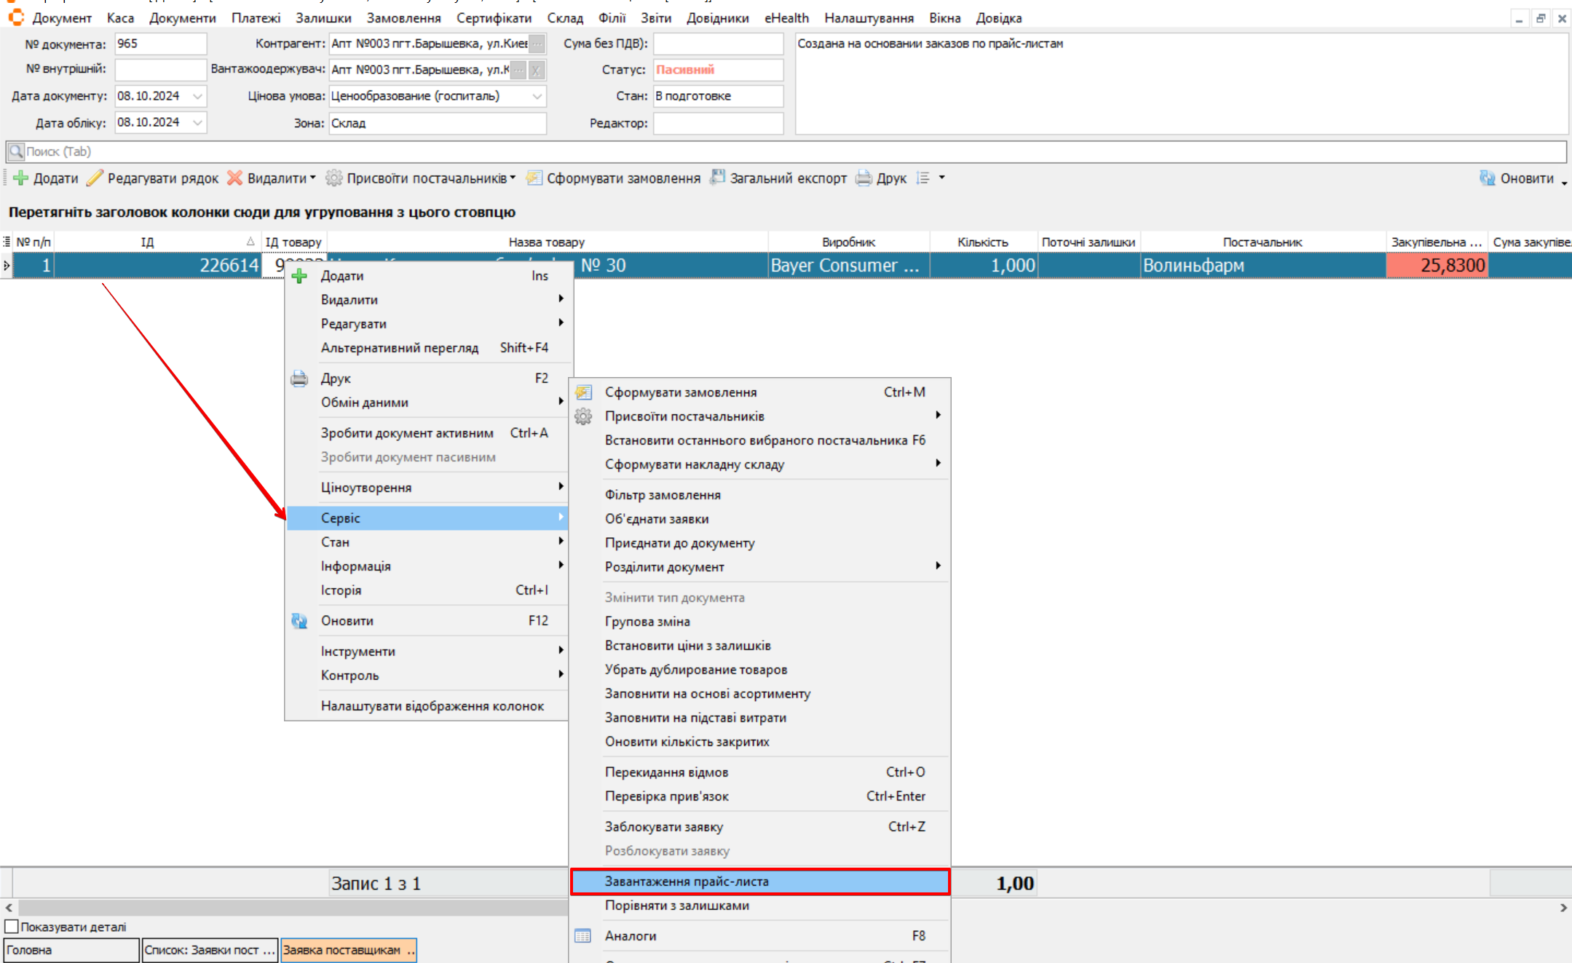Image resolution: width=1572 pixels, height=963 pixels.
Task: Open the Дата обліку date dropdown
Action: [197, 122]
